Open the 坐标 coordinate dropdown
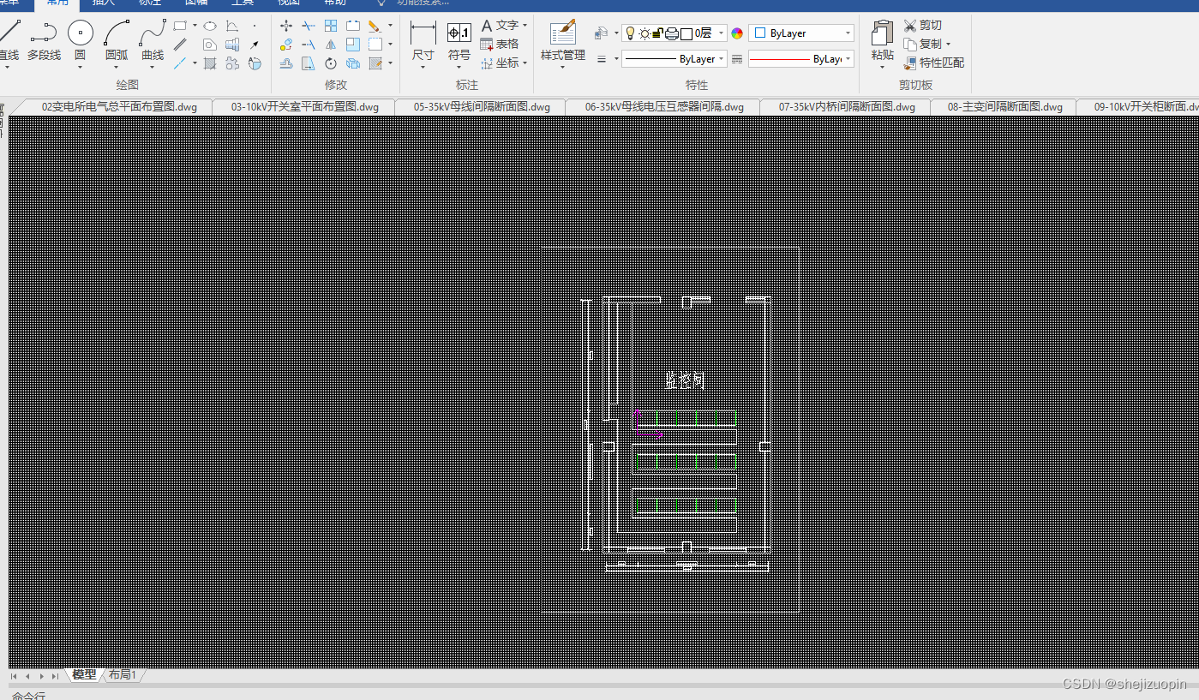1199x700 pixels. point(525,63)
